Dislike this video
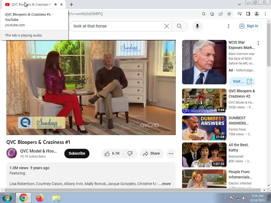The width and height of the screenshot is (271, 203). [130, 154]
